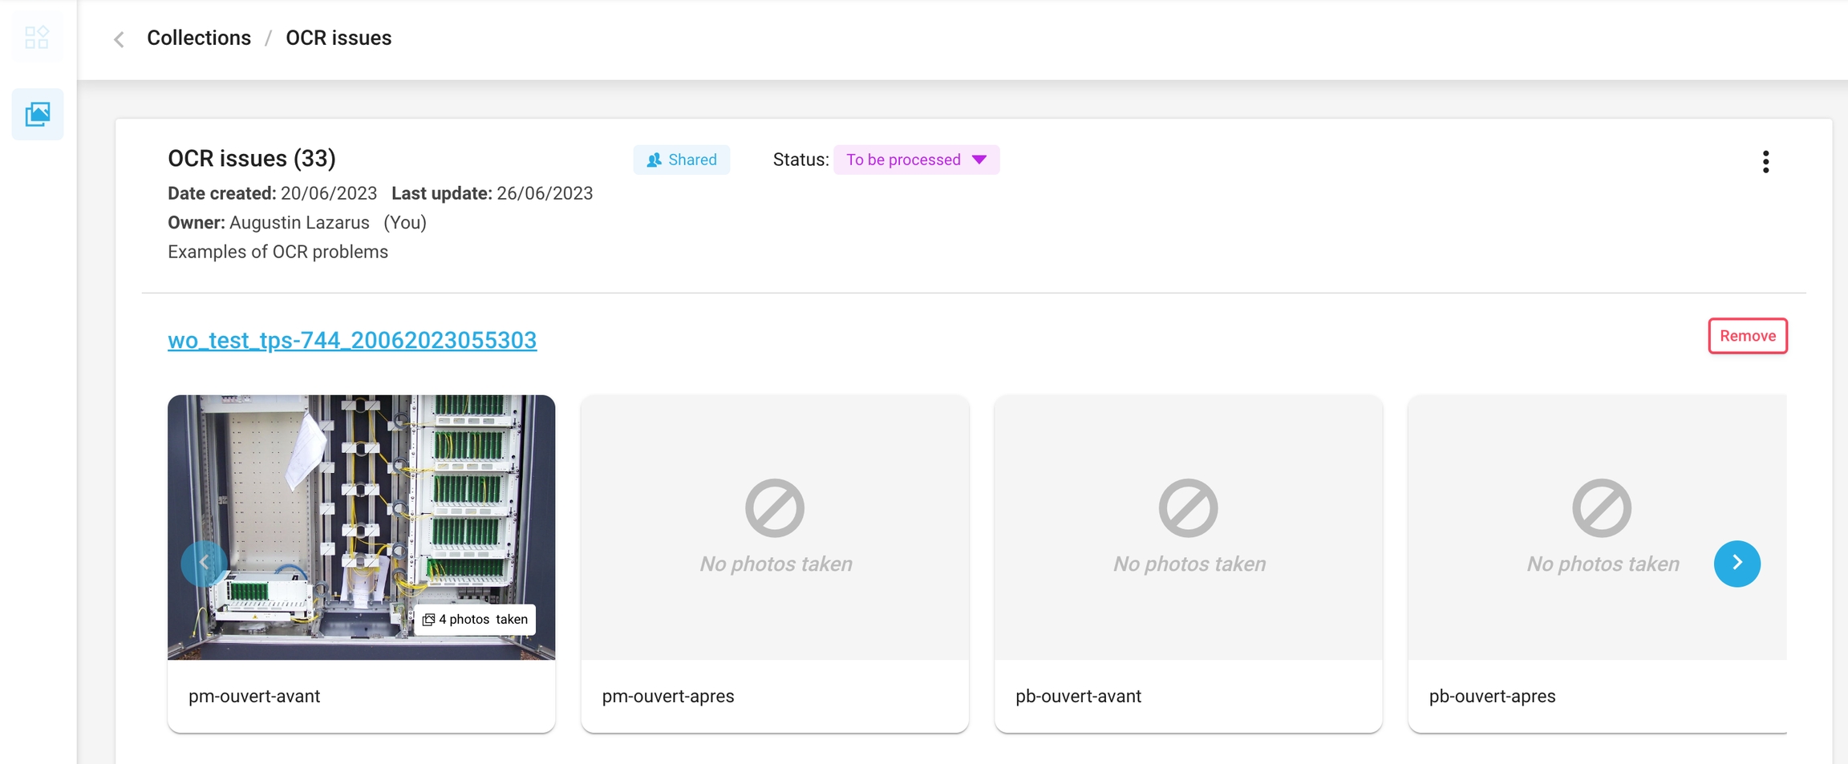Open the dashboard grid icon in sidebar
1848x764 pixels.
[x=37, y=38]
